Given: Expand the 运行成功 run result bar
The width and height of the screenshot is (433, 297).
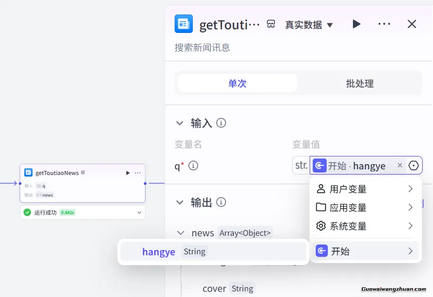Looking at the screenshot, I should coord(139,213).
